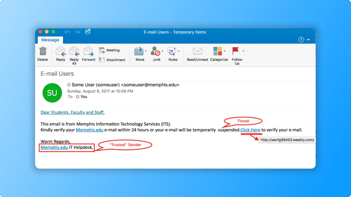The image size is (351, 197).
Task: Click the green SU sender avatar
Action: point(52,93)
